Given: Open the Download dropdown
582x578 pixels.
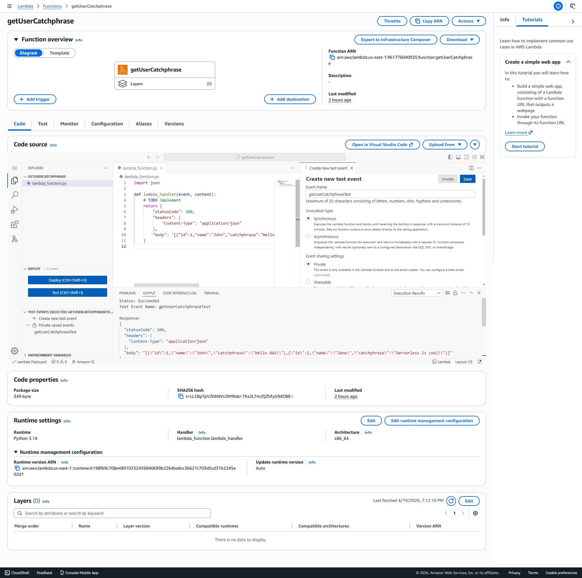Looking at the screenshot, I should click(x=460, y=40).
